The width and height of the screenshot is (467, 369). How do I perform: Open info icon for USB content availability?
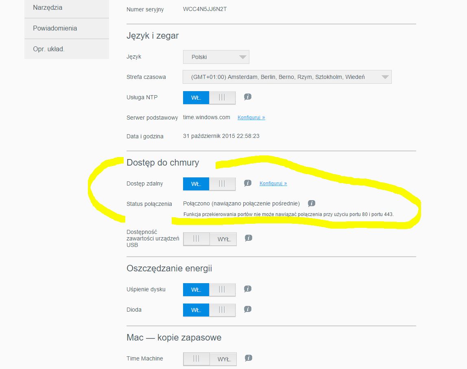pyautogui.click(x=249, y=238)
